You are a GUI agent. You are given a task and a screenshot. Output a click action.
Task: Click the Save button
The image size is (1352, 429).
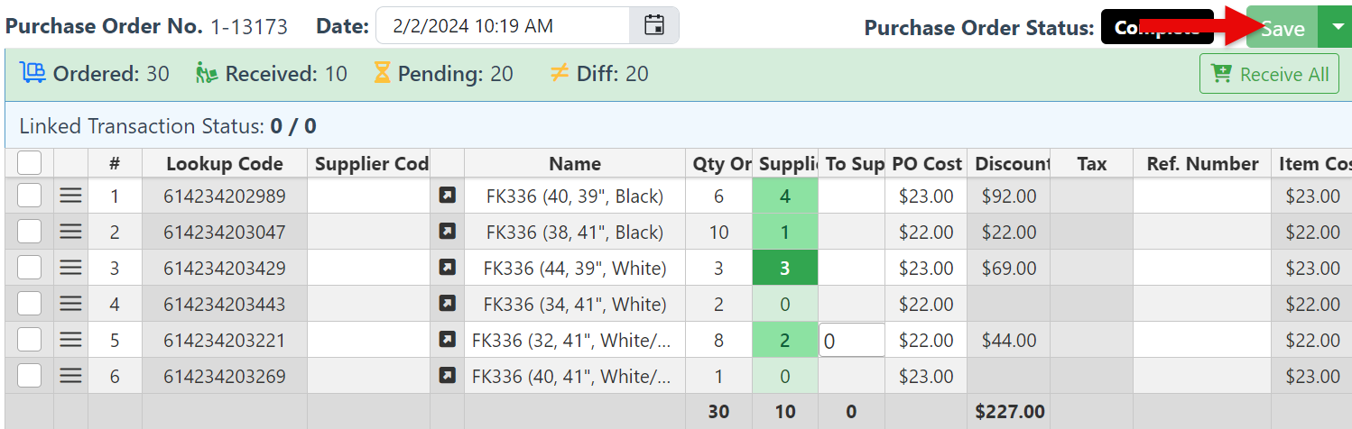pos(1282,28)
